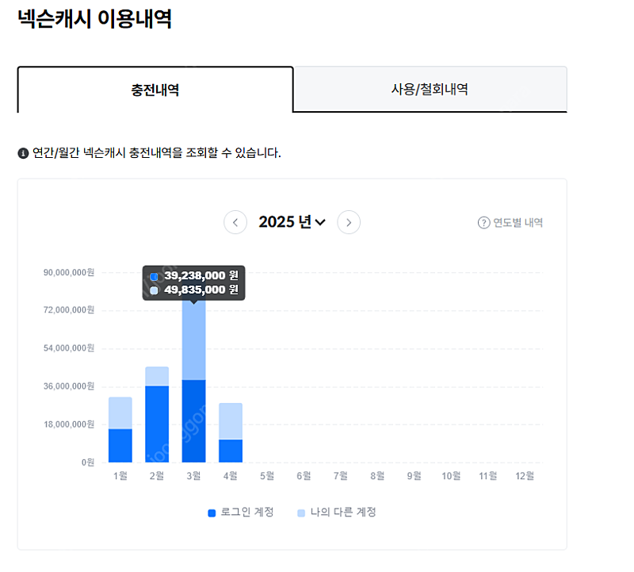Click the 39,238,000 원 tooltip value
This screenshot has height=572, width=634.
click(x=201, y=275)
